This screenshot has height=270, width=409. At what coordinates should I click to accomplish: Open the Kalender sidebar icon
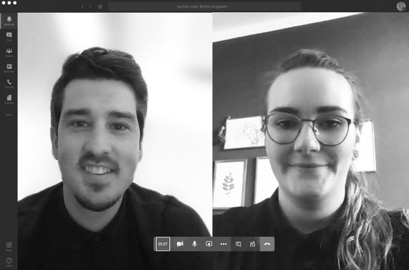pos(9,68)
